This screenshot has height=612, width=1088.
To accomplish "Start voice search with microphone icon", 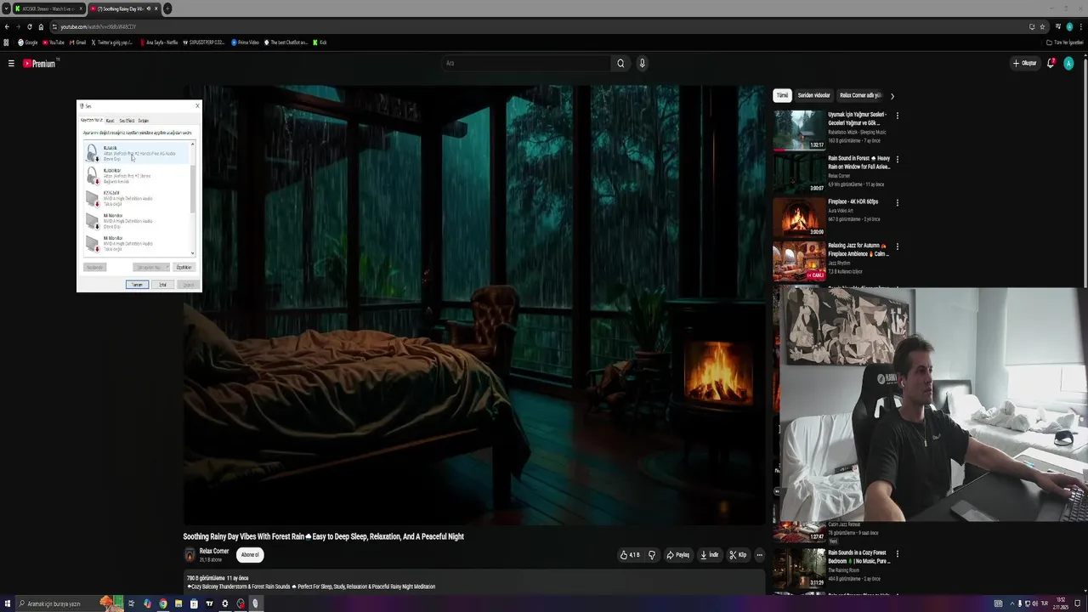I will click(642, 63).
